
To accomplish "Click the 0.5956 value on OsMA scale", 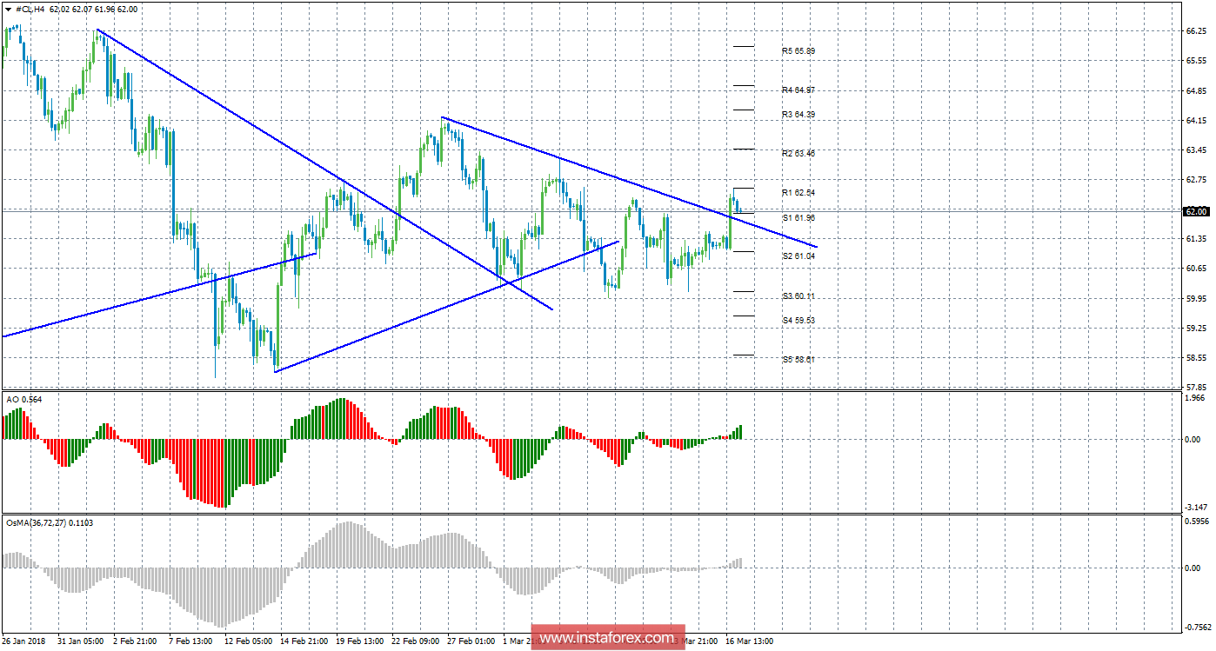I will point(1196,522).
